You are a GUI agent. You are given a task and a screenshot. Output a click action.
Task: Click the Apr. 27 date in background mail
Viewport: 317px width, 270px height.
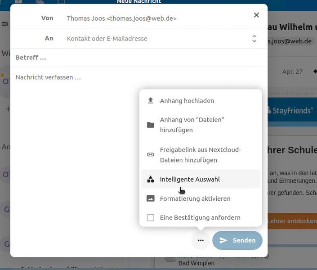coord(292,72)
